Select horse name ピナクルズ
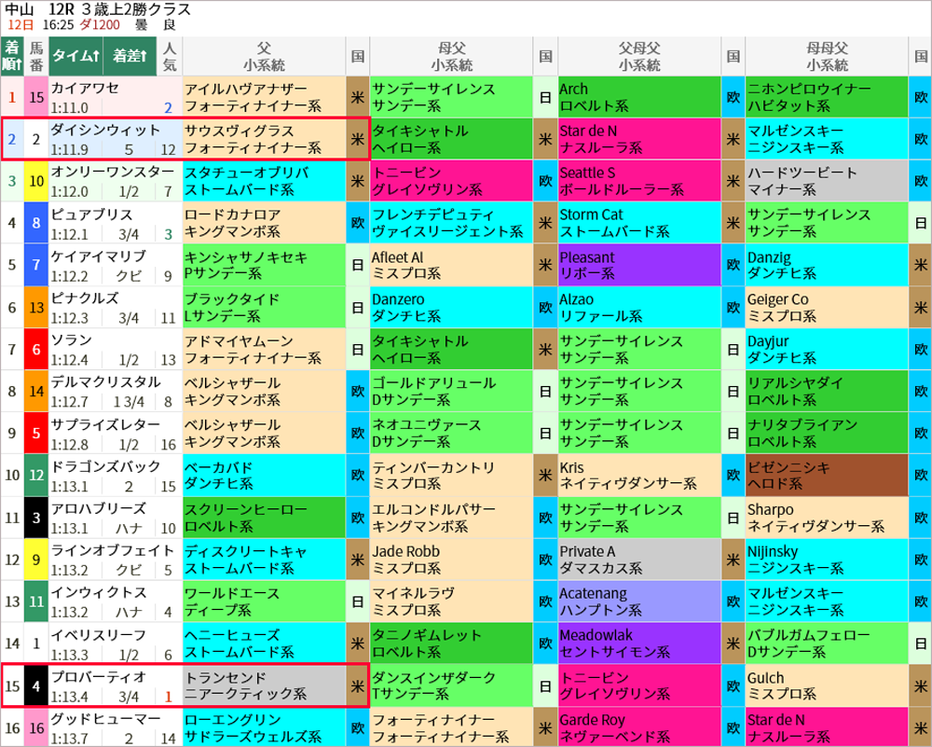Image resolution: width=932 pixels, height=747 pixels. tap(85, 298)
